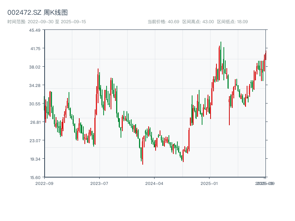
Task: Click y-axis value 30.55
Action: pyautogui.click(x=35, y=104)
